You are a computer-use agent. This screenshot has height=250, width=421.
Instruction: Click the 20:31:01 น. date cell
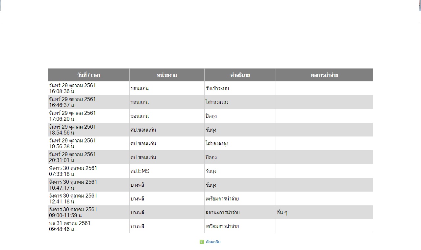88,157
